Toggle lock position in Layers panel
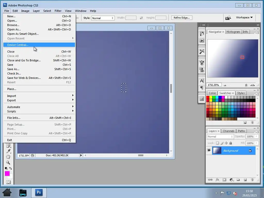The image size is (264, 198). coord(226,143)
